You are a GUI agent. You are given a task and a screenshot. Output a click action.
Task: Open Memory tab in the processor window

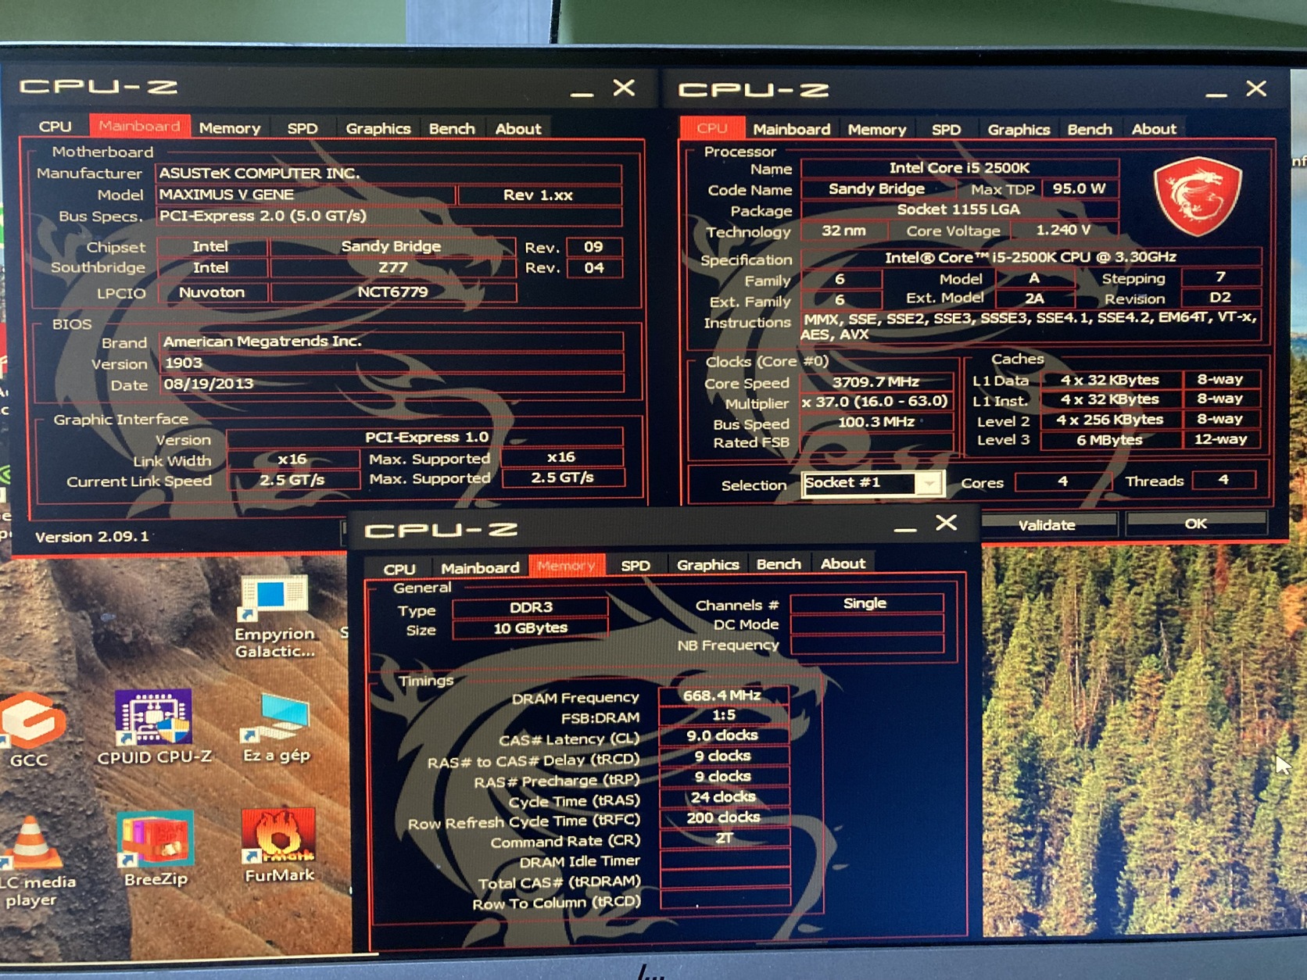point(877,130)
